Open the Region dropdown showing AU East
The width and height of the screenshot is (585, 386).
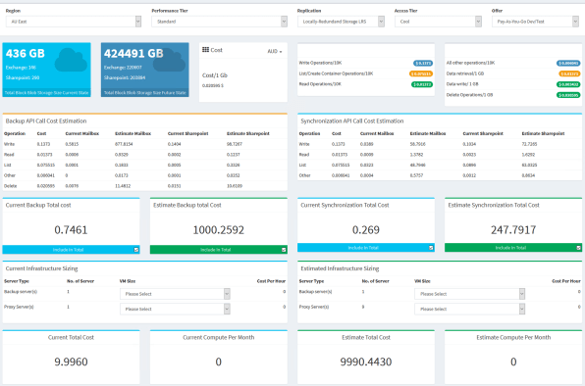(x=73, y=22)
